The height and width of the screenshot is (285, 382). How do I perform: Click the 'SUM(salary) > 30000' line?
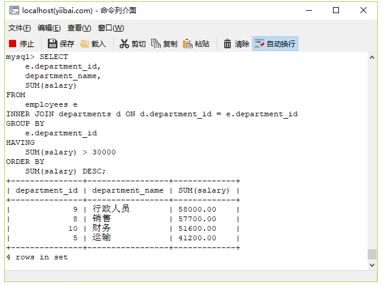[71, 153]
